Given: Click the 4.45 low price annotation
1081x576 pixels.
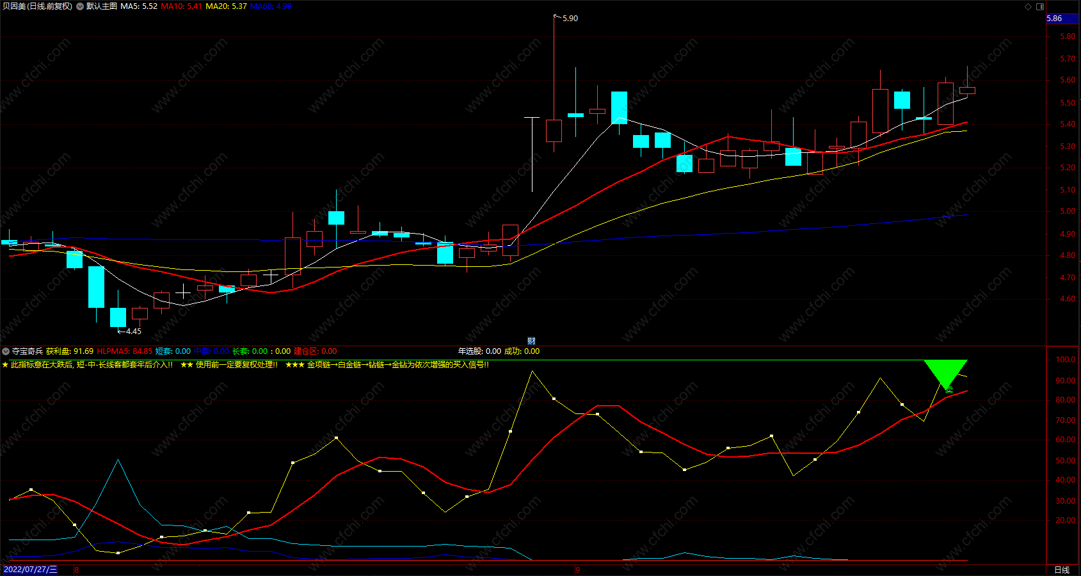Looking at the screenshot, I should pos(133,332).
